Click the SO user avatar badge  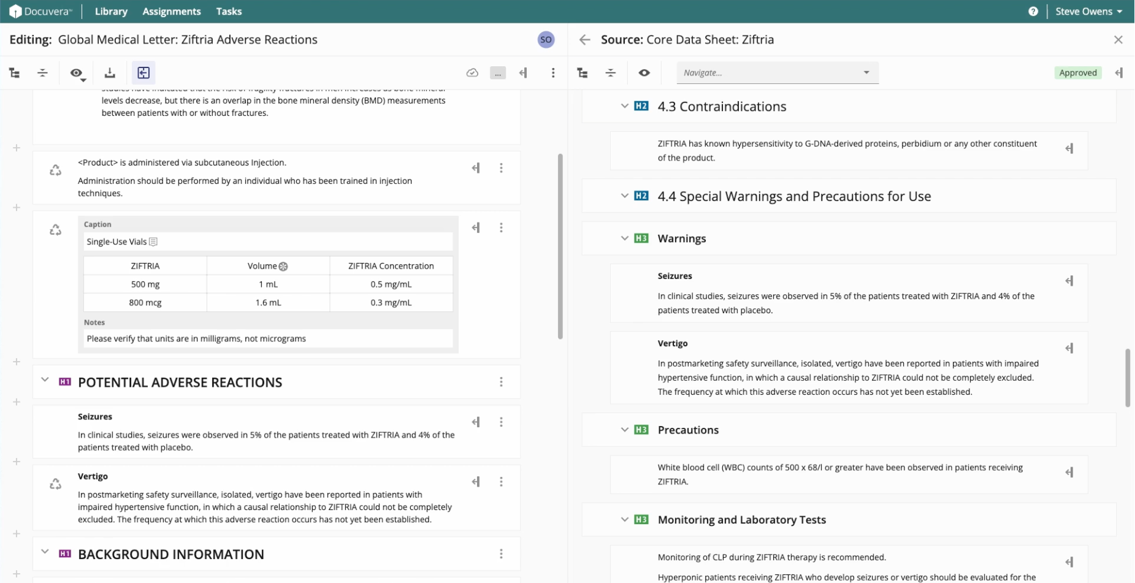point(546,40)
